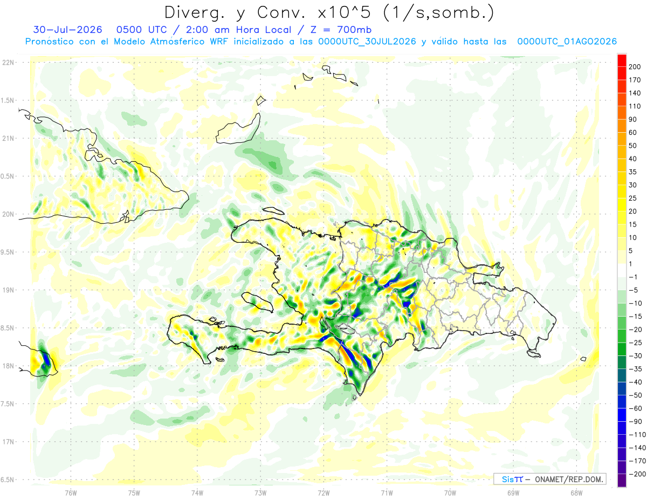Click the bright red colorbar band above 200
The image size is (647, 500).
[x=622, y=60]
